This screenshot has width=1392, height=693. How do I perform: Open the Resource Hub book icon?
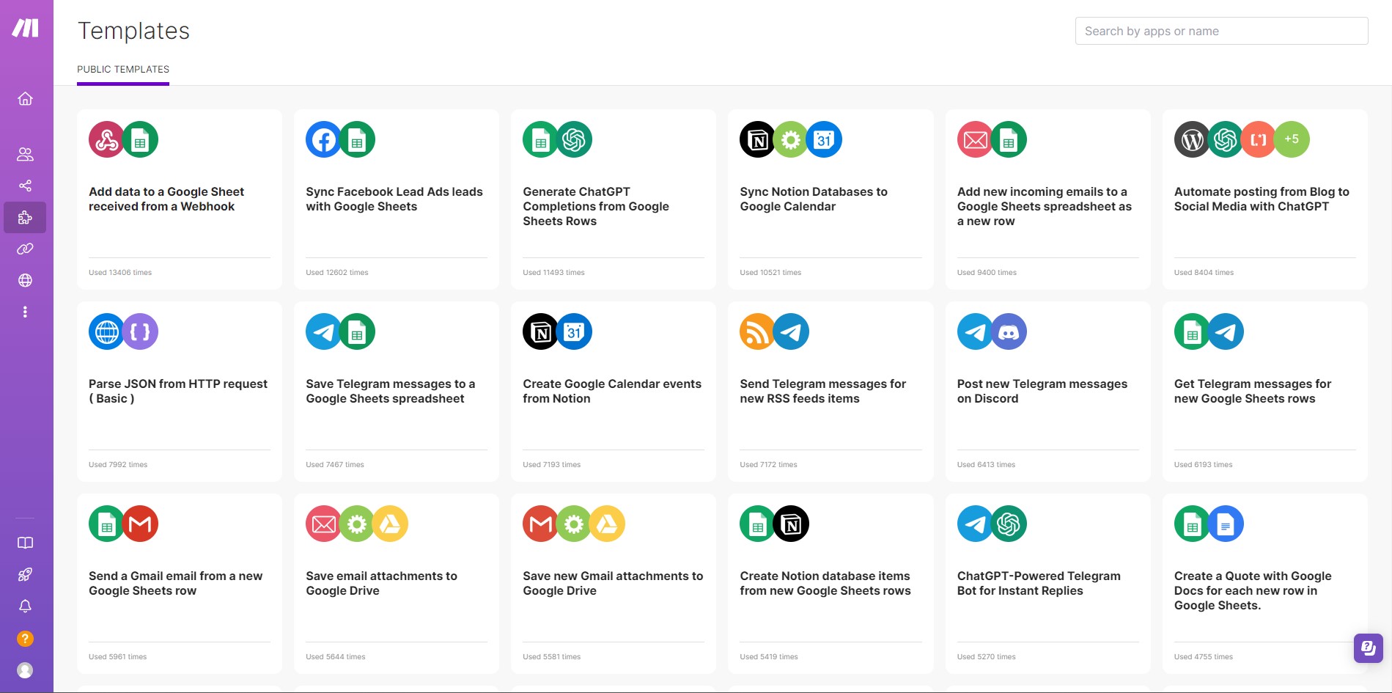pos(25,543)
